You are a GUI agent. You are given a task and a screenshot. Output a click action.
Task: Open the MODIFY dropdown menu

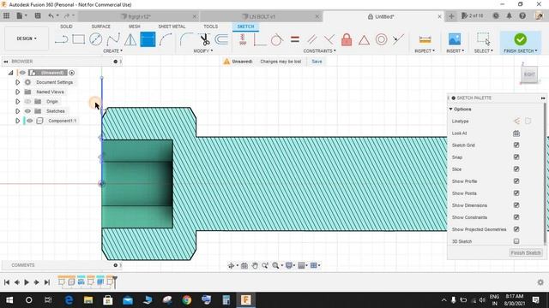click(x=203, y=51)
